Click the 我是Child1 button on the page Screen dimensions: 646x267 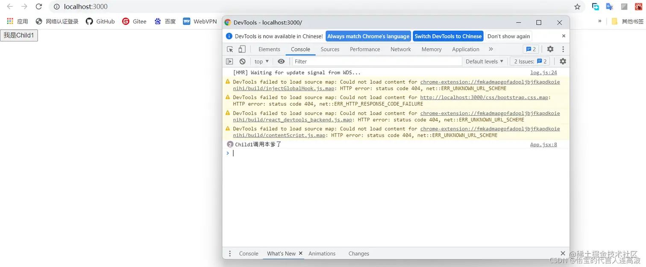[x=19, y=35]
